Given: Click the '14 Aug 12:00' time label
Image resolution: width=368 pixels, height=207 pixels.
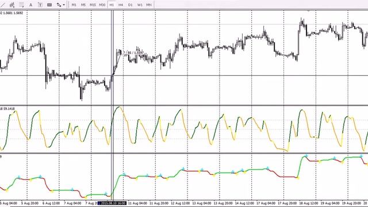Looking at the screenshot, I should (244, 203).
